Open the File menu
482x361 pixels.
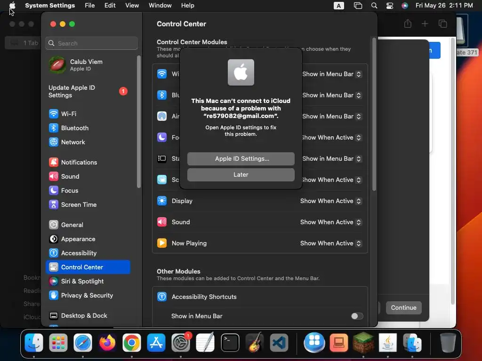90,6
